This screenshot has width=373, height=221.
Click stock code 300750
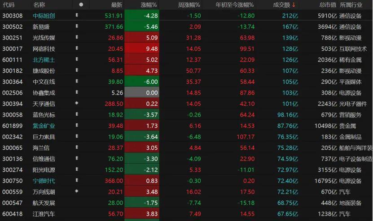point(12,181)
